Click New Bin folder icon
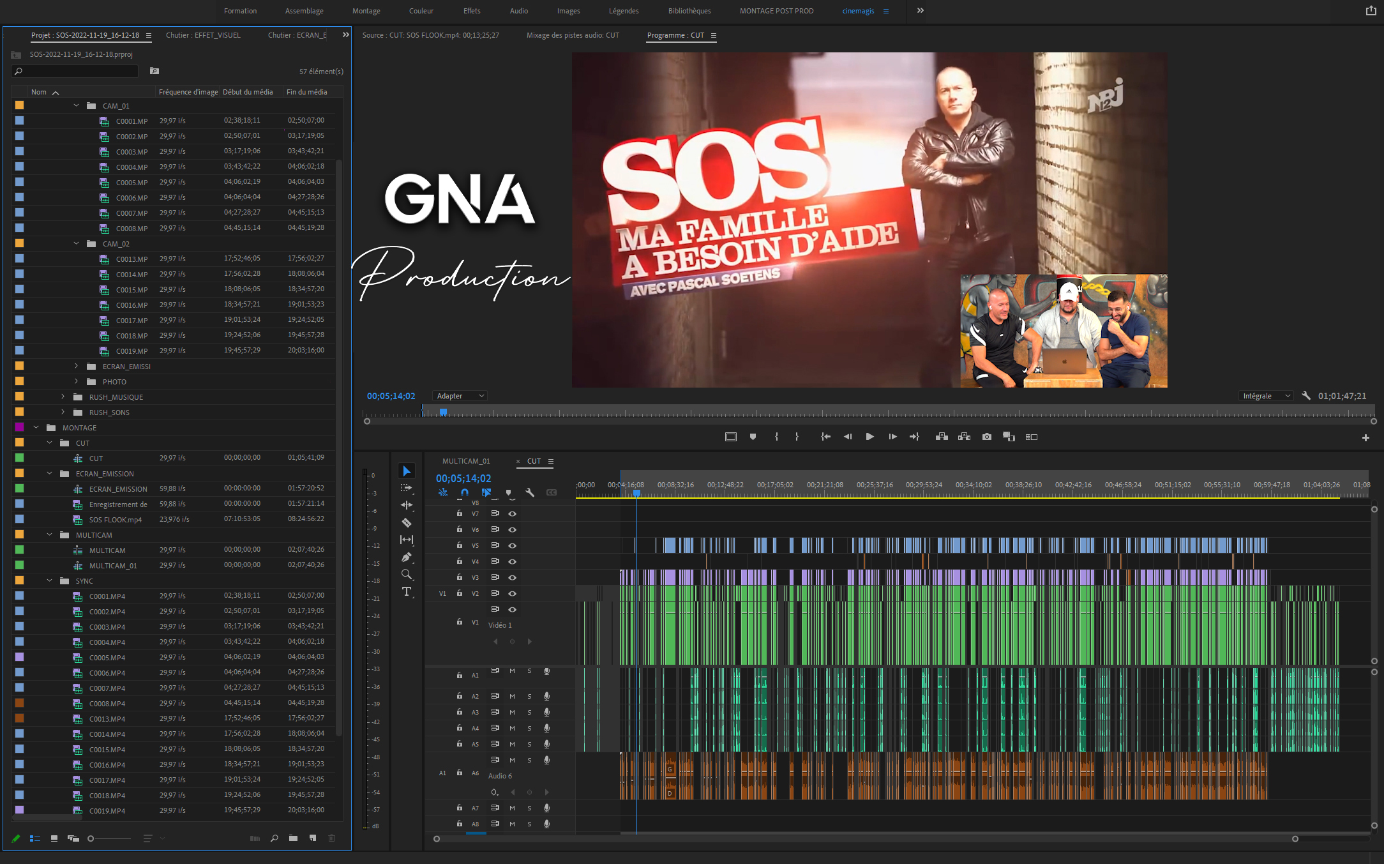This screenshot has width=1384, height=864. tap(293, 838)
